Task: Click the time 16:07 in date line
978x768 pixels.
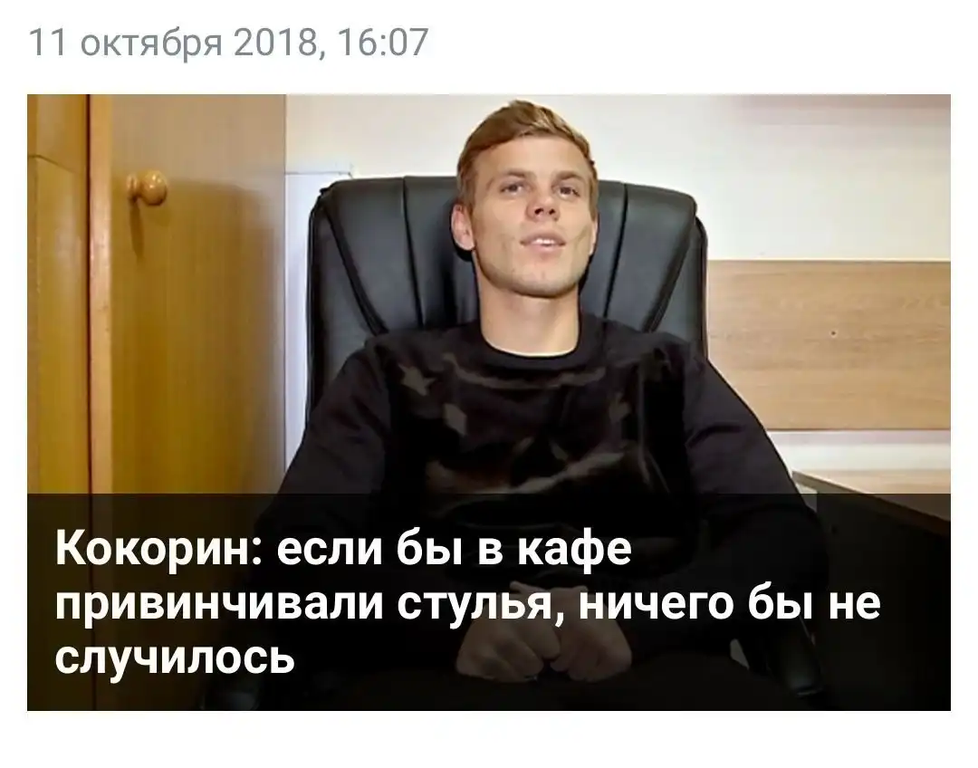Action: pyautogui.click(x=383, y=43)
